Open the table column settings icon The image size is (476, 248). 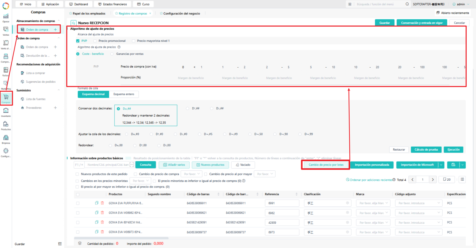tap(462, 179)
